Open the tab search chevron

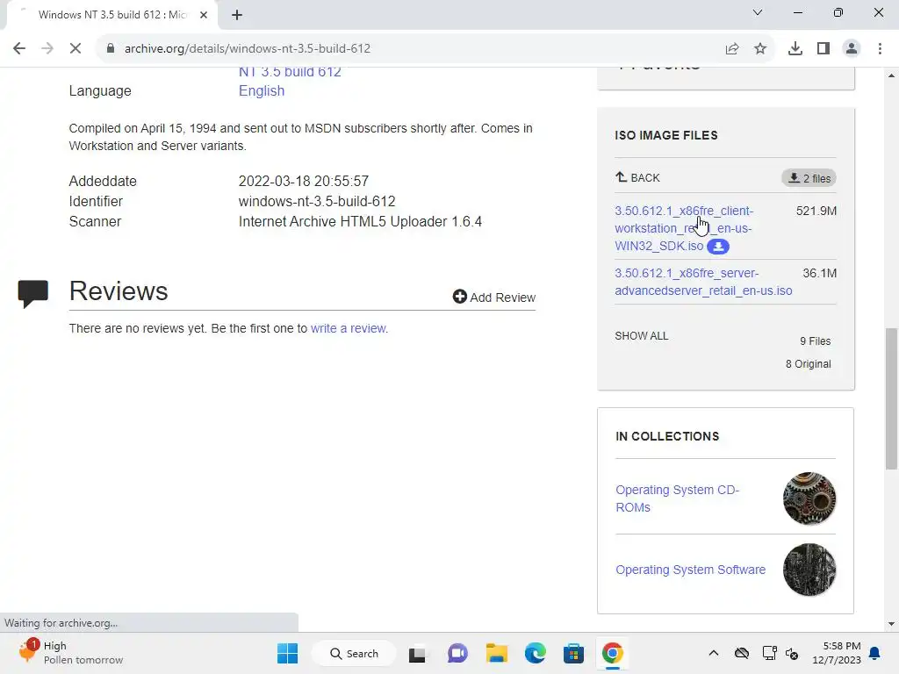click(x=758, y=12)
